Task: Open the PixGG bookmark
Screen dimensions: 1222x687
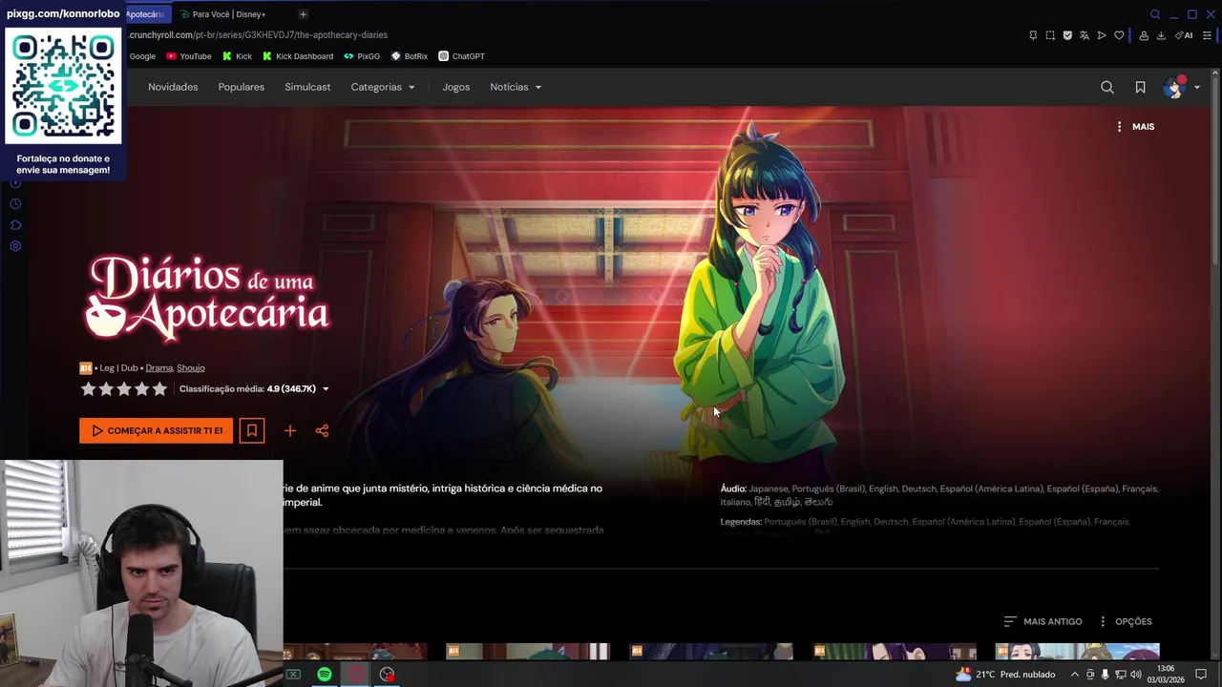Action: coord(362,56)
